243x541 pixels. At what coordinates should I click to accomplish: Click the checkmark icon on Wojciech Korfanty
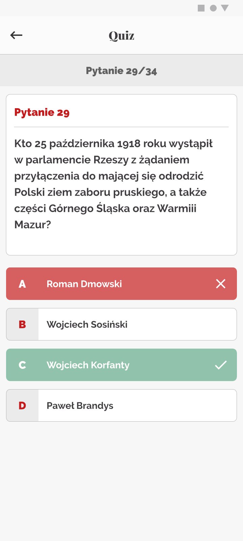[x=221, y=365]
